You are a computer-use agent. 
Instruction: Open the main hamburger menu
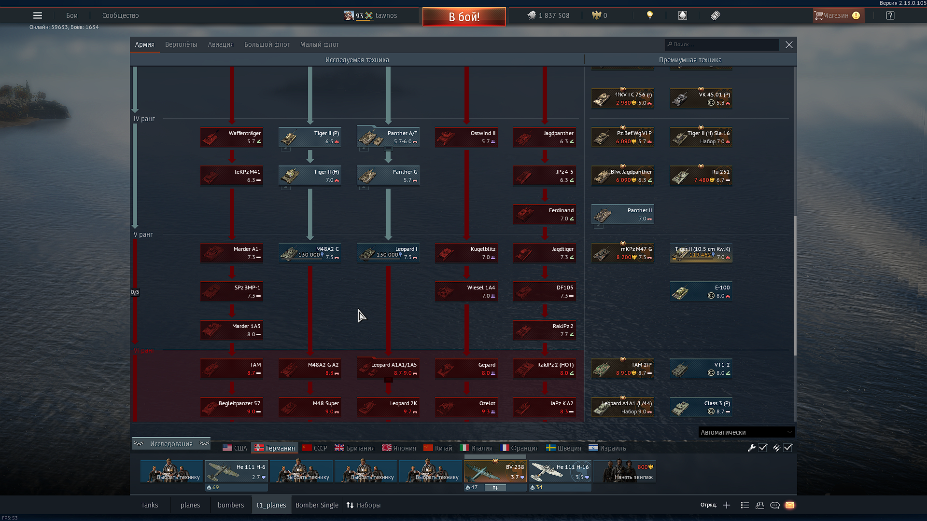coord(38,15)
